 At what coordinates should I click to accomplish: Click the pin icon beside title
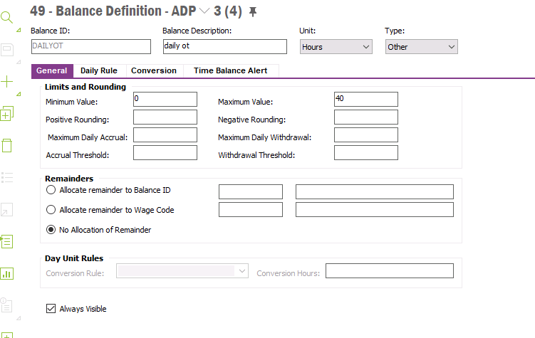(252, 12)
